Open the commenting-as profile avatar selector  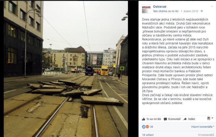pyautogui.click(x=210, y=118)
